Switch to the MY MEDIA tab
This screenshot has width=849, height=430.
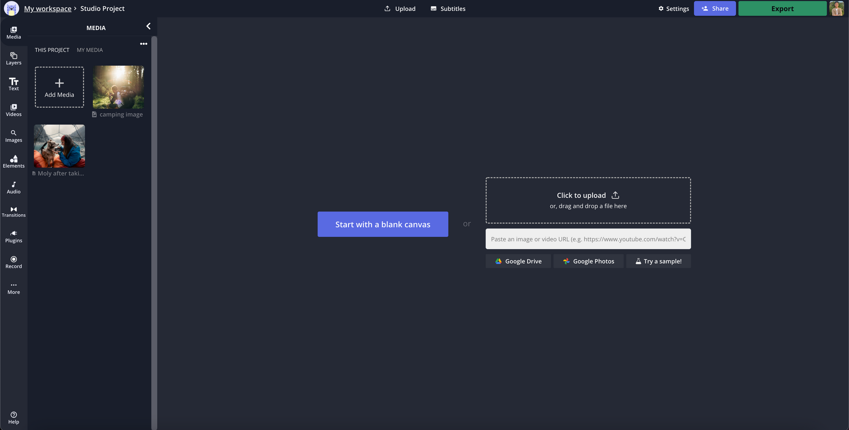coord(90,50)
